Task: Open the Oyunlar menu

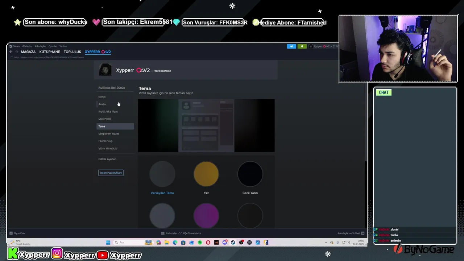Action: [53, 46]
